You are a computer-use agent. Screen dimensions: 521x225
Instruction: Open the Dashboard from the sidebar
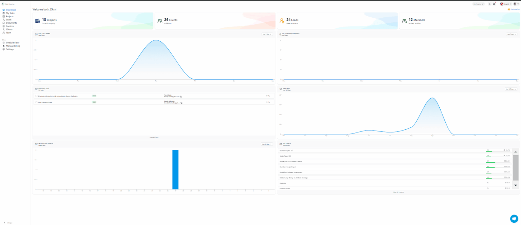pos(10,9)
